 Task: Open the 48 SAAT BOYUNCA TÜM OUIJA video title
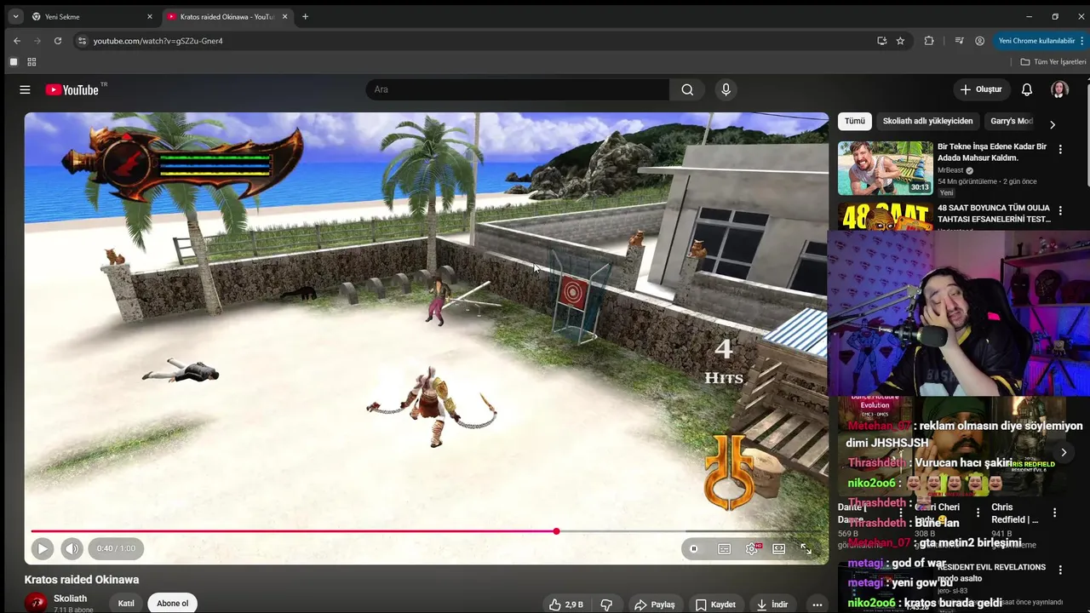click(994, 214)
